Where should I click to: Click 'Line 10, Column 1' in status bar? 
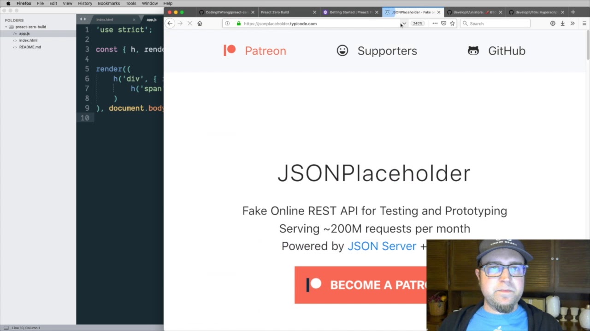[26, 328]
